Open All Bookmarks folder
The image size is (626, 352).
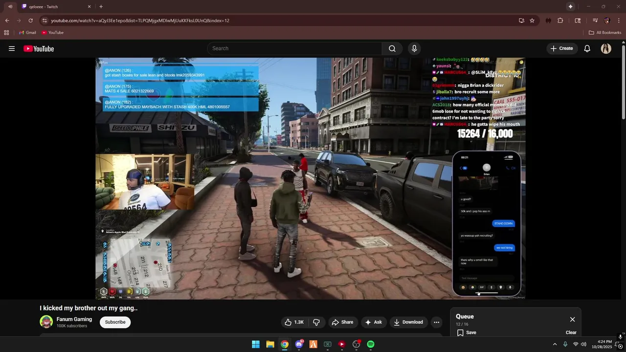click(x=605, y=33)
